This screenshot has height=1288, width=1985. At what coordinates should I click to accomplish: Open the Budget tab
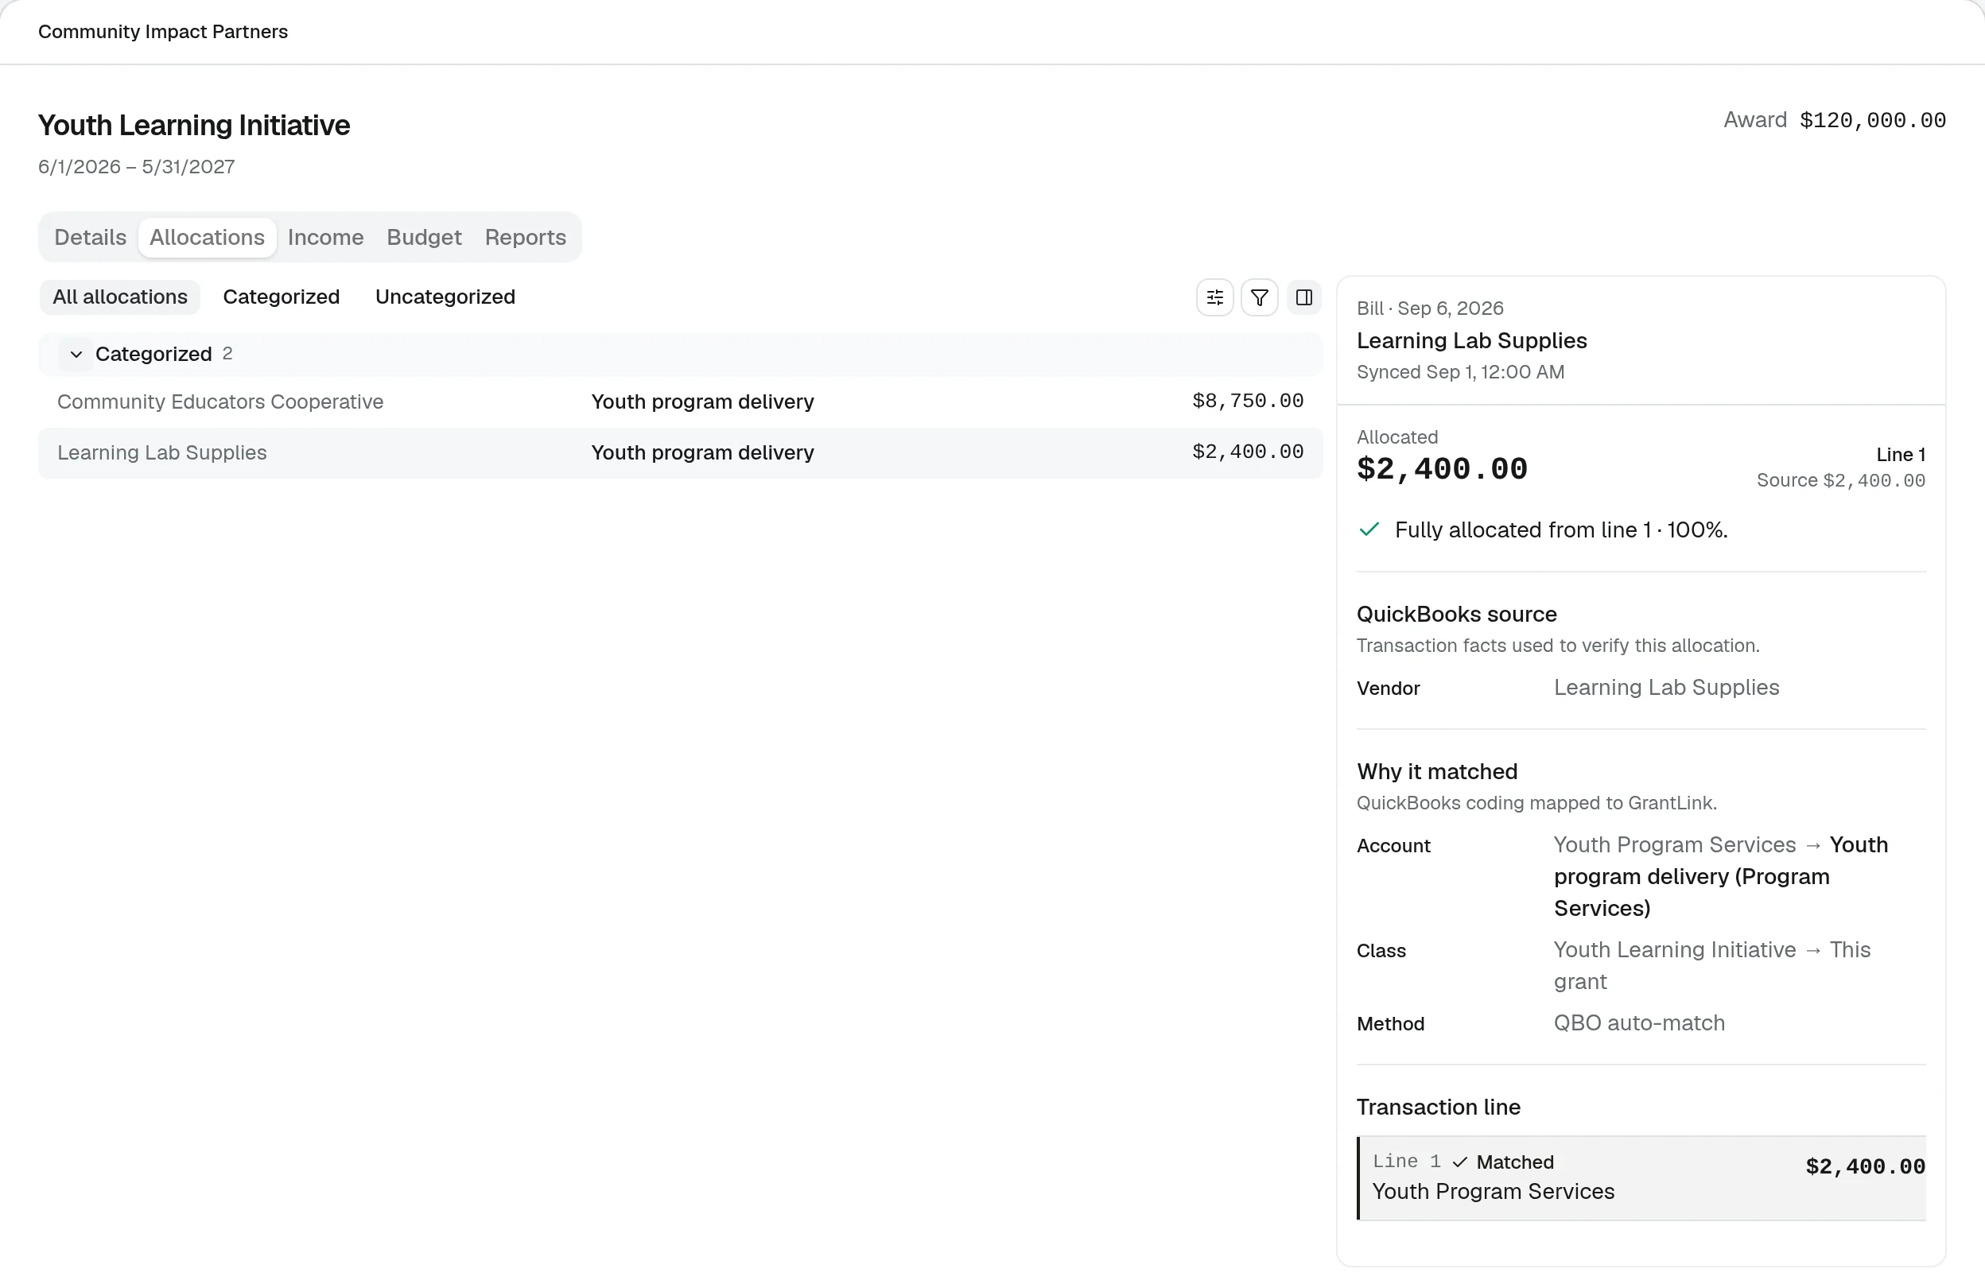(424, 238)
